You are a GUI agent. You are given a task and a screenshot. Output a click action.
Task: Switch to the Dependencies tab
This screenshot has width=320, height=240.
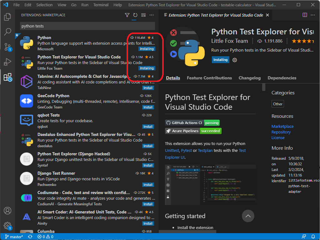pyautogui.click(x=282, y=78)
